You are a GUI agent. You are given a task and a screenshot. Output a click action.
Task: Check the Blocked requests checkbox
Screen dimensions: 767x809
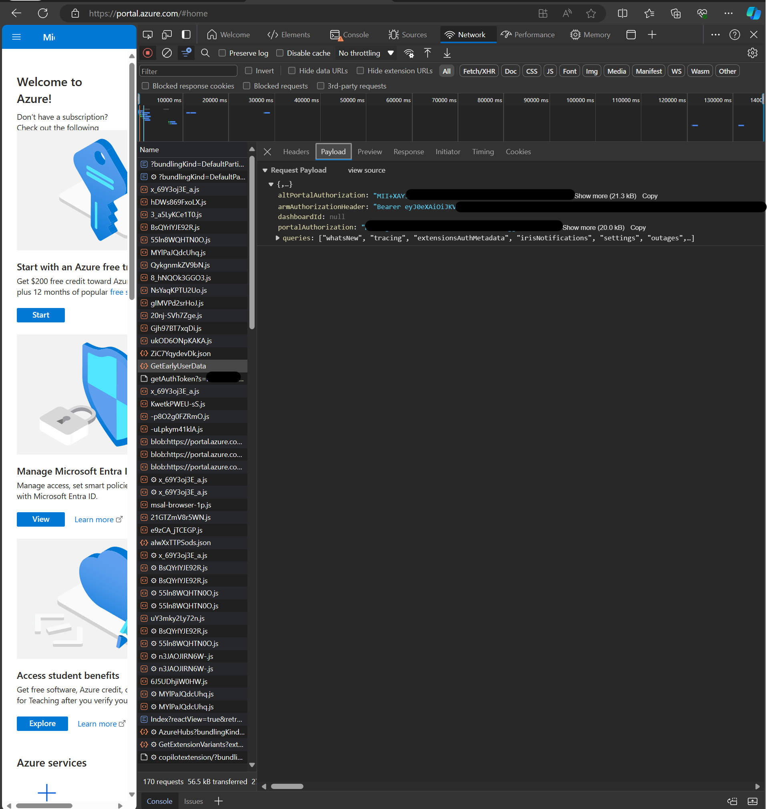[x=247, y=85]
